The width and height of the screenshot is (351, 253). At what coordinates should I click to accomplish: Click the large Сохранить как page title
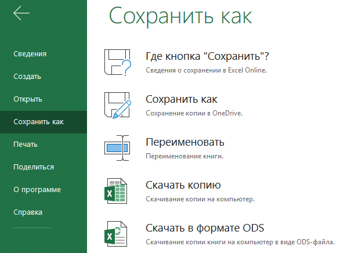click(180, 16)
